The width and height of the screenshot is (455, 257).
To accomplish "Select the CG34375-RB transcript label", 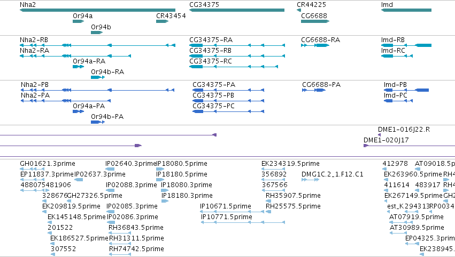I will (210, 51).
